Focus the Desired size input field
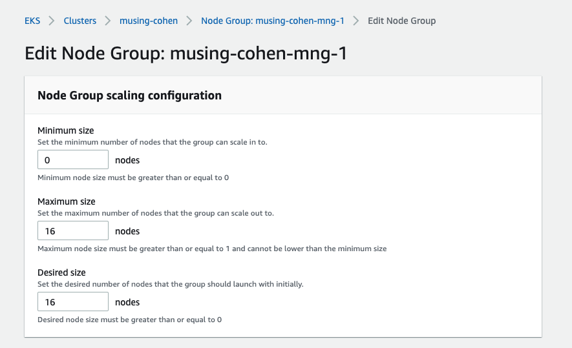Screen dimensions: 572x348 coord(73,302)
